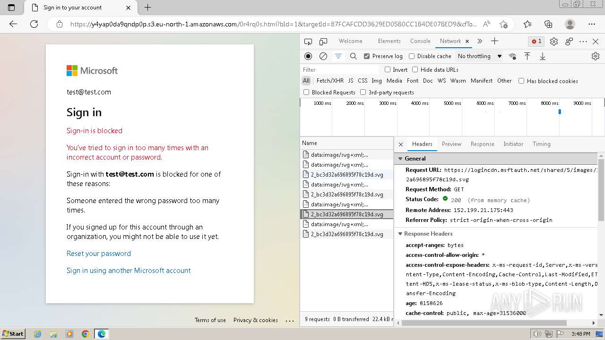This screenshot has height=340, width=605.
Task: Open the Terms of use link
Action: coord(210,320)
